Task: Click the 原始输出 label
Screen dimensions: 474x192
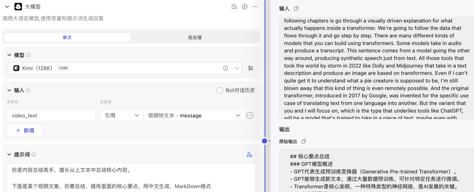Action: [288, 141]
